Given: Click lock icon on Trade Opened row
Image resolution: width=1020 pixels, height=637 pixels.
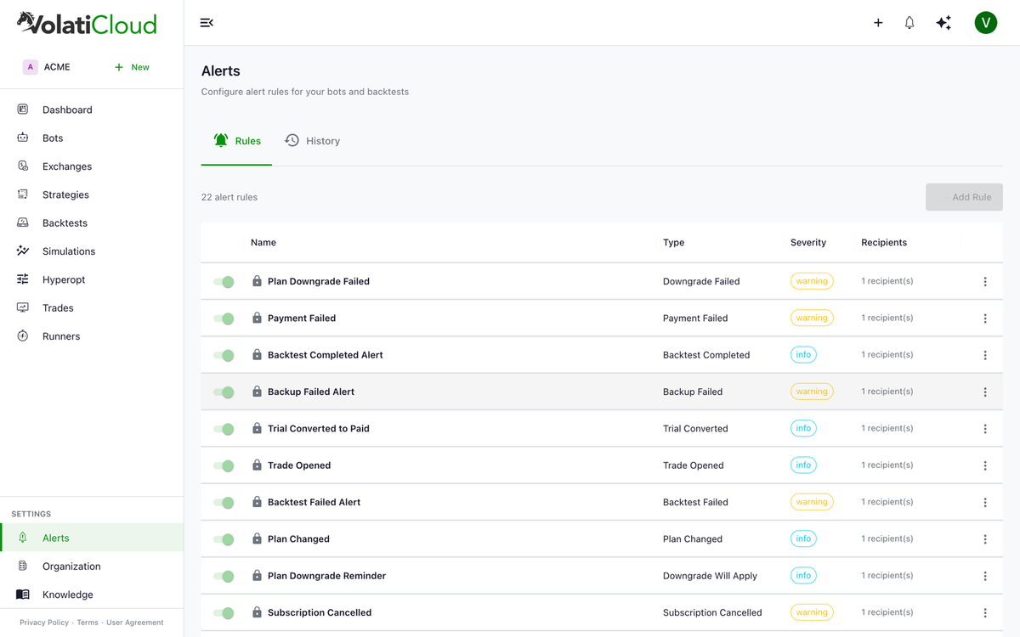Looking at the screenshot, I should (257, 465).
